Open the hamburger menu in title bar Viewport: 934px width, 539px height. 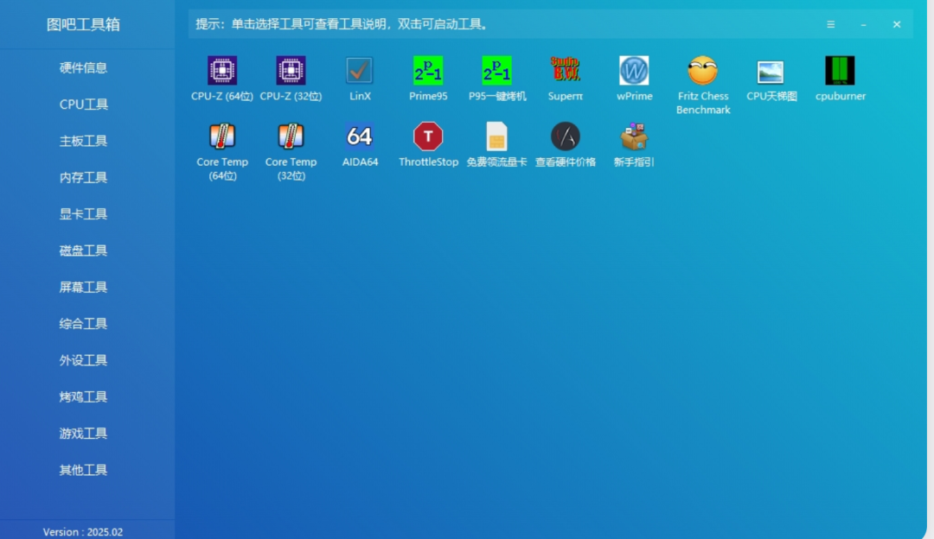(x=830, y=24)
